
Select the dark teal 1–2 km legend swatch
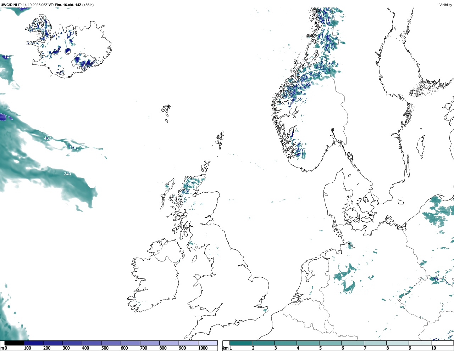[x=241, y=343]
